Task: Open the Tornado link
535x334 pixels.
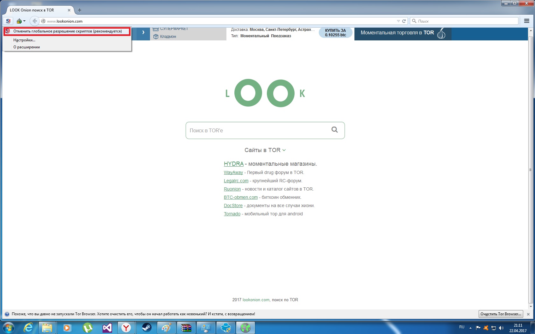Action: coord(232,214)
